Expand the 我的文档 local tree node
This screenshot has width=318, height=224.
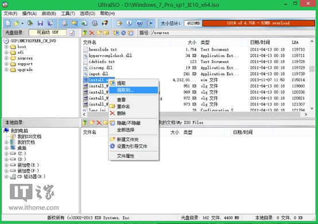pos(6,142)
